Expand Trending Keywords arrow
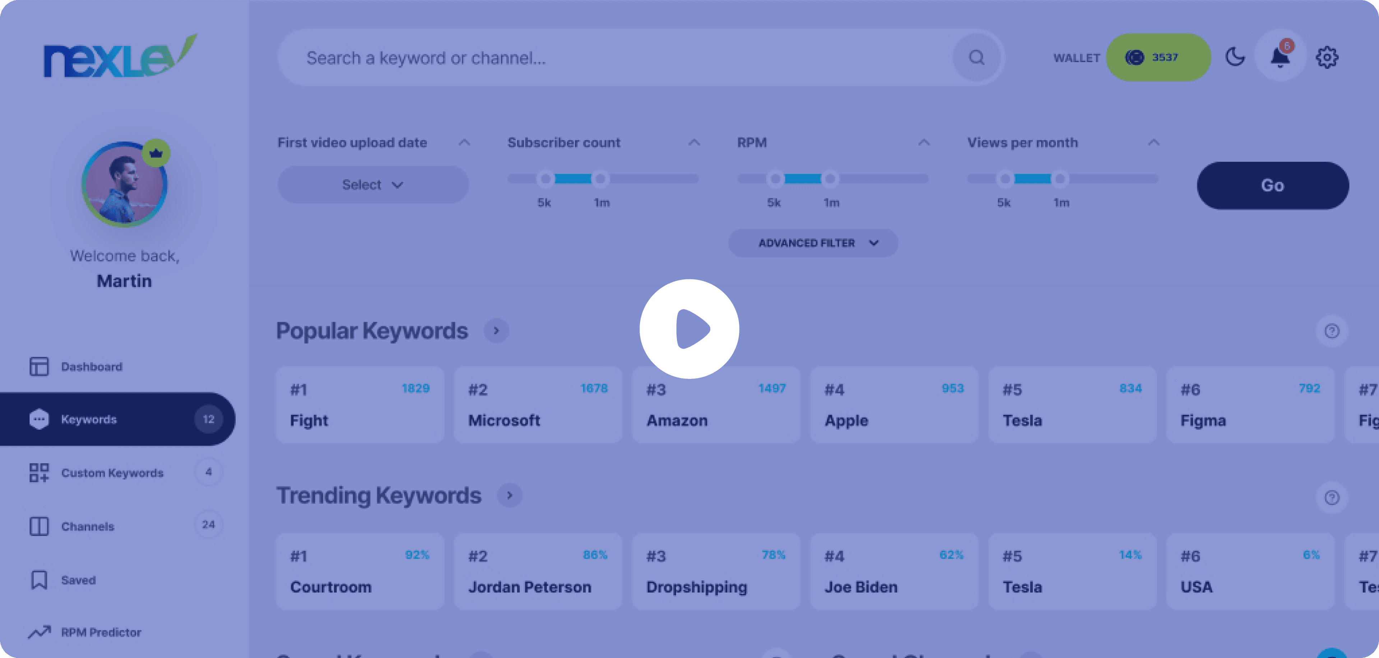 click(x=509, y=495)
